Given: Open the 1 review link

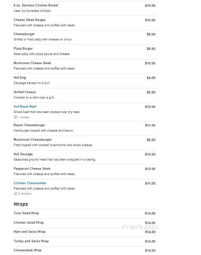Looking at the screenshot, I should tap(24, 117).
